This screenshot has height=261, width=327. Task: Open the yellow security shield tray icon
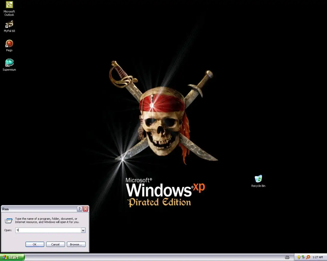[x=299, y=257]
